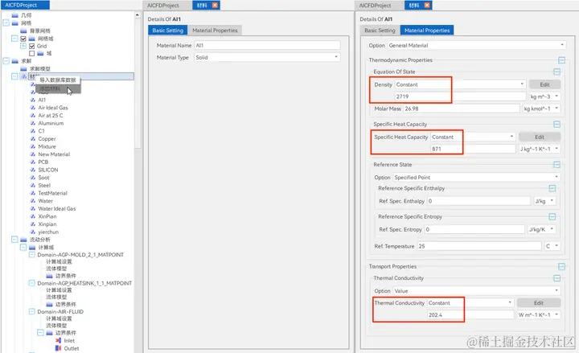
Task: Collapse the 网格 tree node
Action: (6, 23)
